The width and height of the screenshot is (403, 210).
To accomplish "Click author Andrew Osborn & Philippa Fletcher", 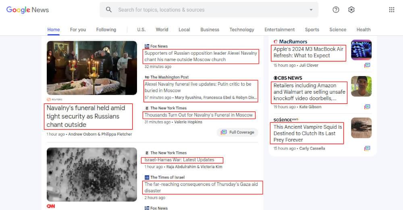I will pos(100,134).
